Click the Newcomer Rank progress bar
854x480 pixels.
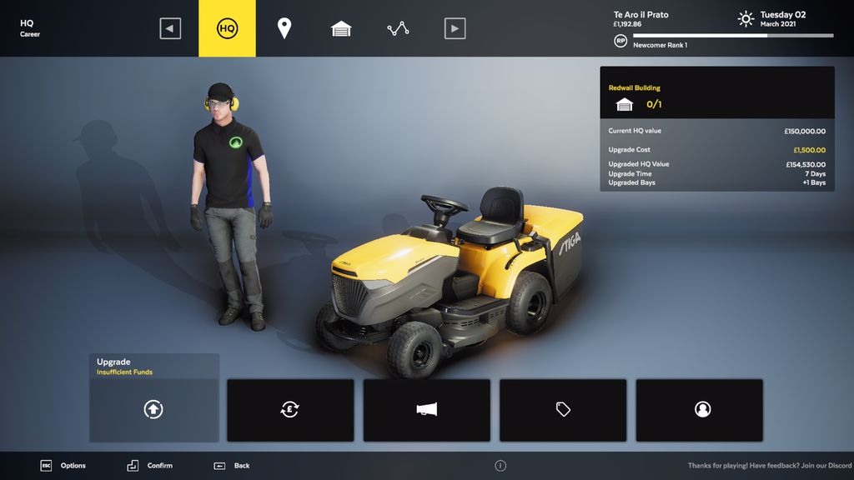tap(733, 36)
